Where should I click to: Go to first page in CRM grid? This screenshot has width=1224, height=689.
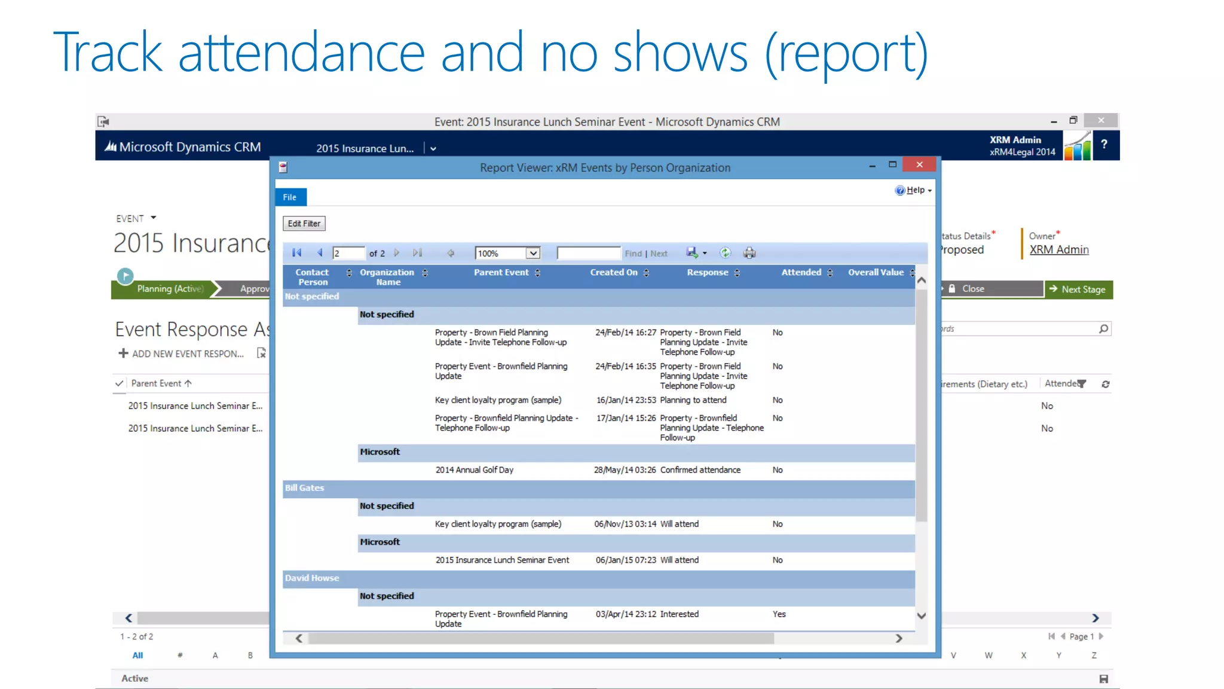(1051, 636)
